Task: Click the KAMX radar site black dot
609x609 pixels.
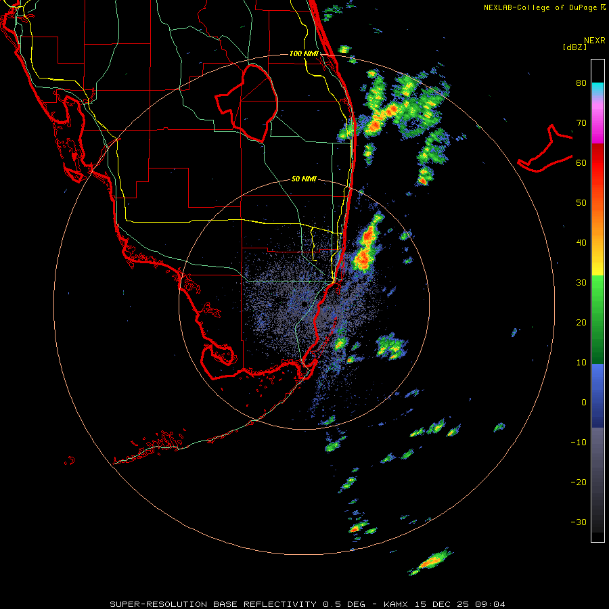Action: [305, 303]
